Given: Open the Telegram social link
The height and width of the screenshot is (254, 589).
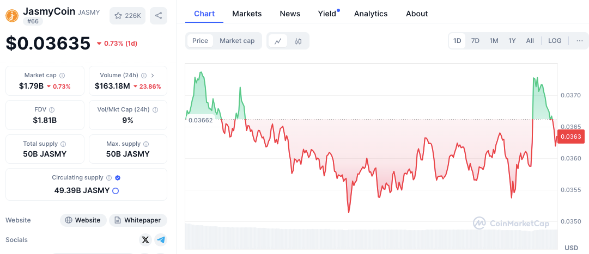Looking at the screenshot, I should 160,240.
